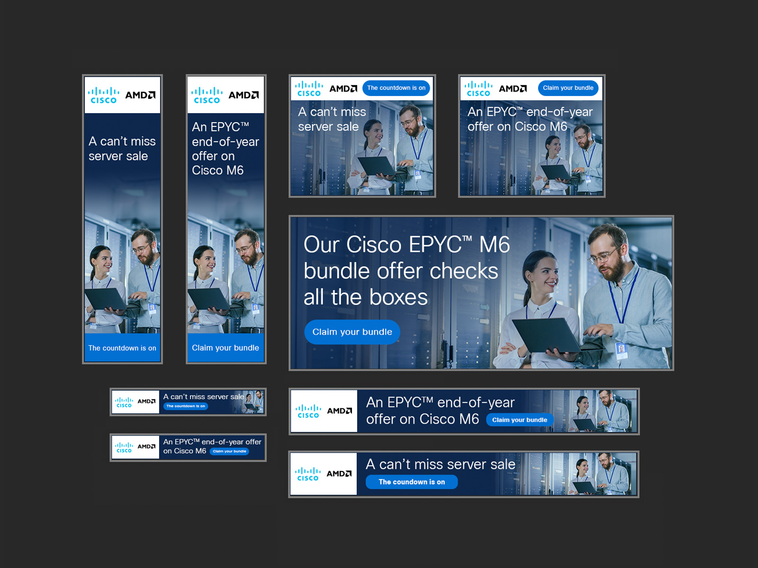Click AMD logo in small 'can't miss server sale' strip banner
This screenshot has height=568, width=758.
coord(146,401)
